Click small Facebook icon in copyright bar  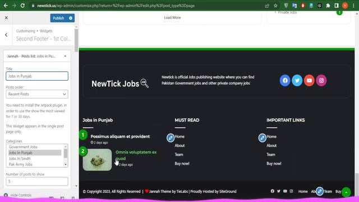coord(272,191)
